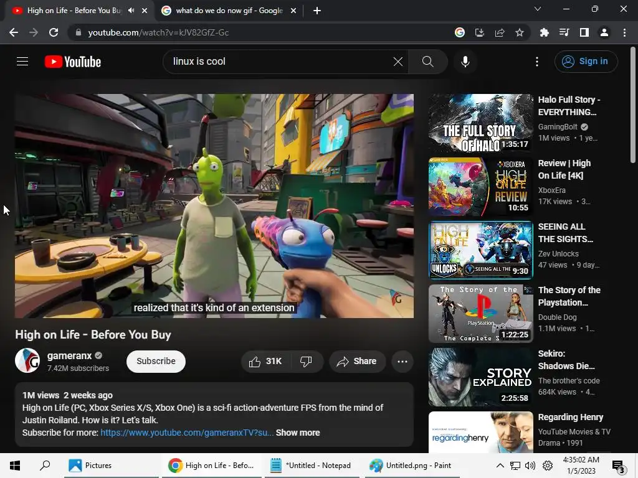Open the gameranx channel name link

click(x=70, y=355)
